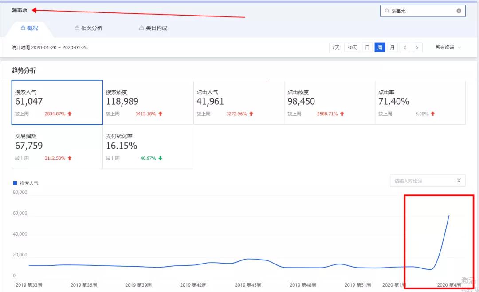
Task: Go to previous period arrow
Action: click(405, 47)
